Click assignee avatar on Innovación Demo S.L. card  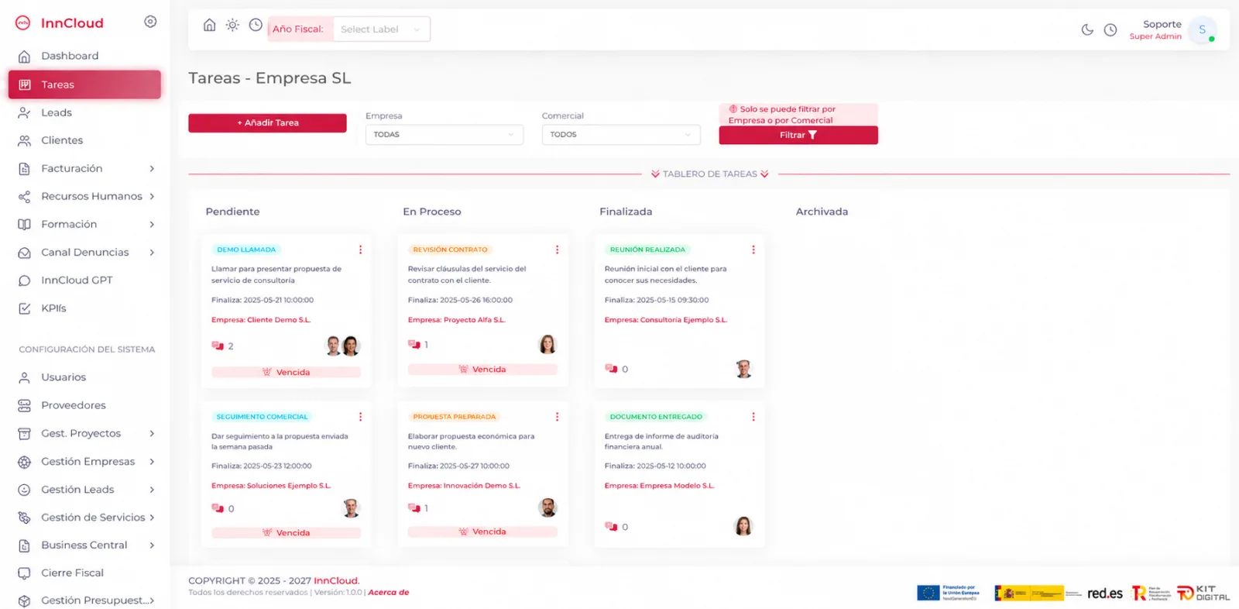click(547, 507)
